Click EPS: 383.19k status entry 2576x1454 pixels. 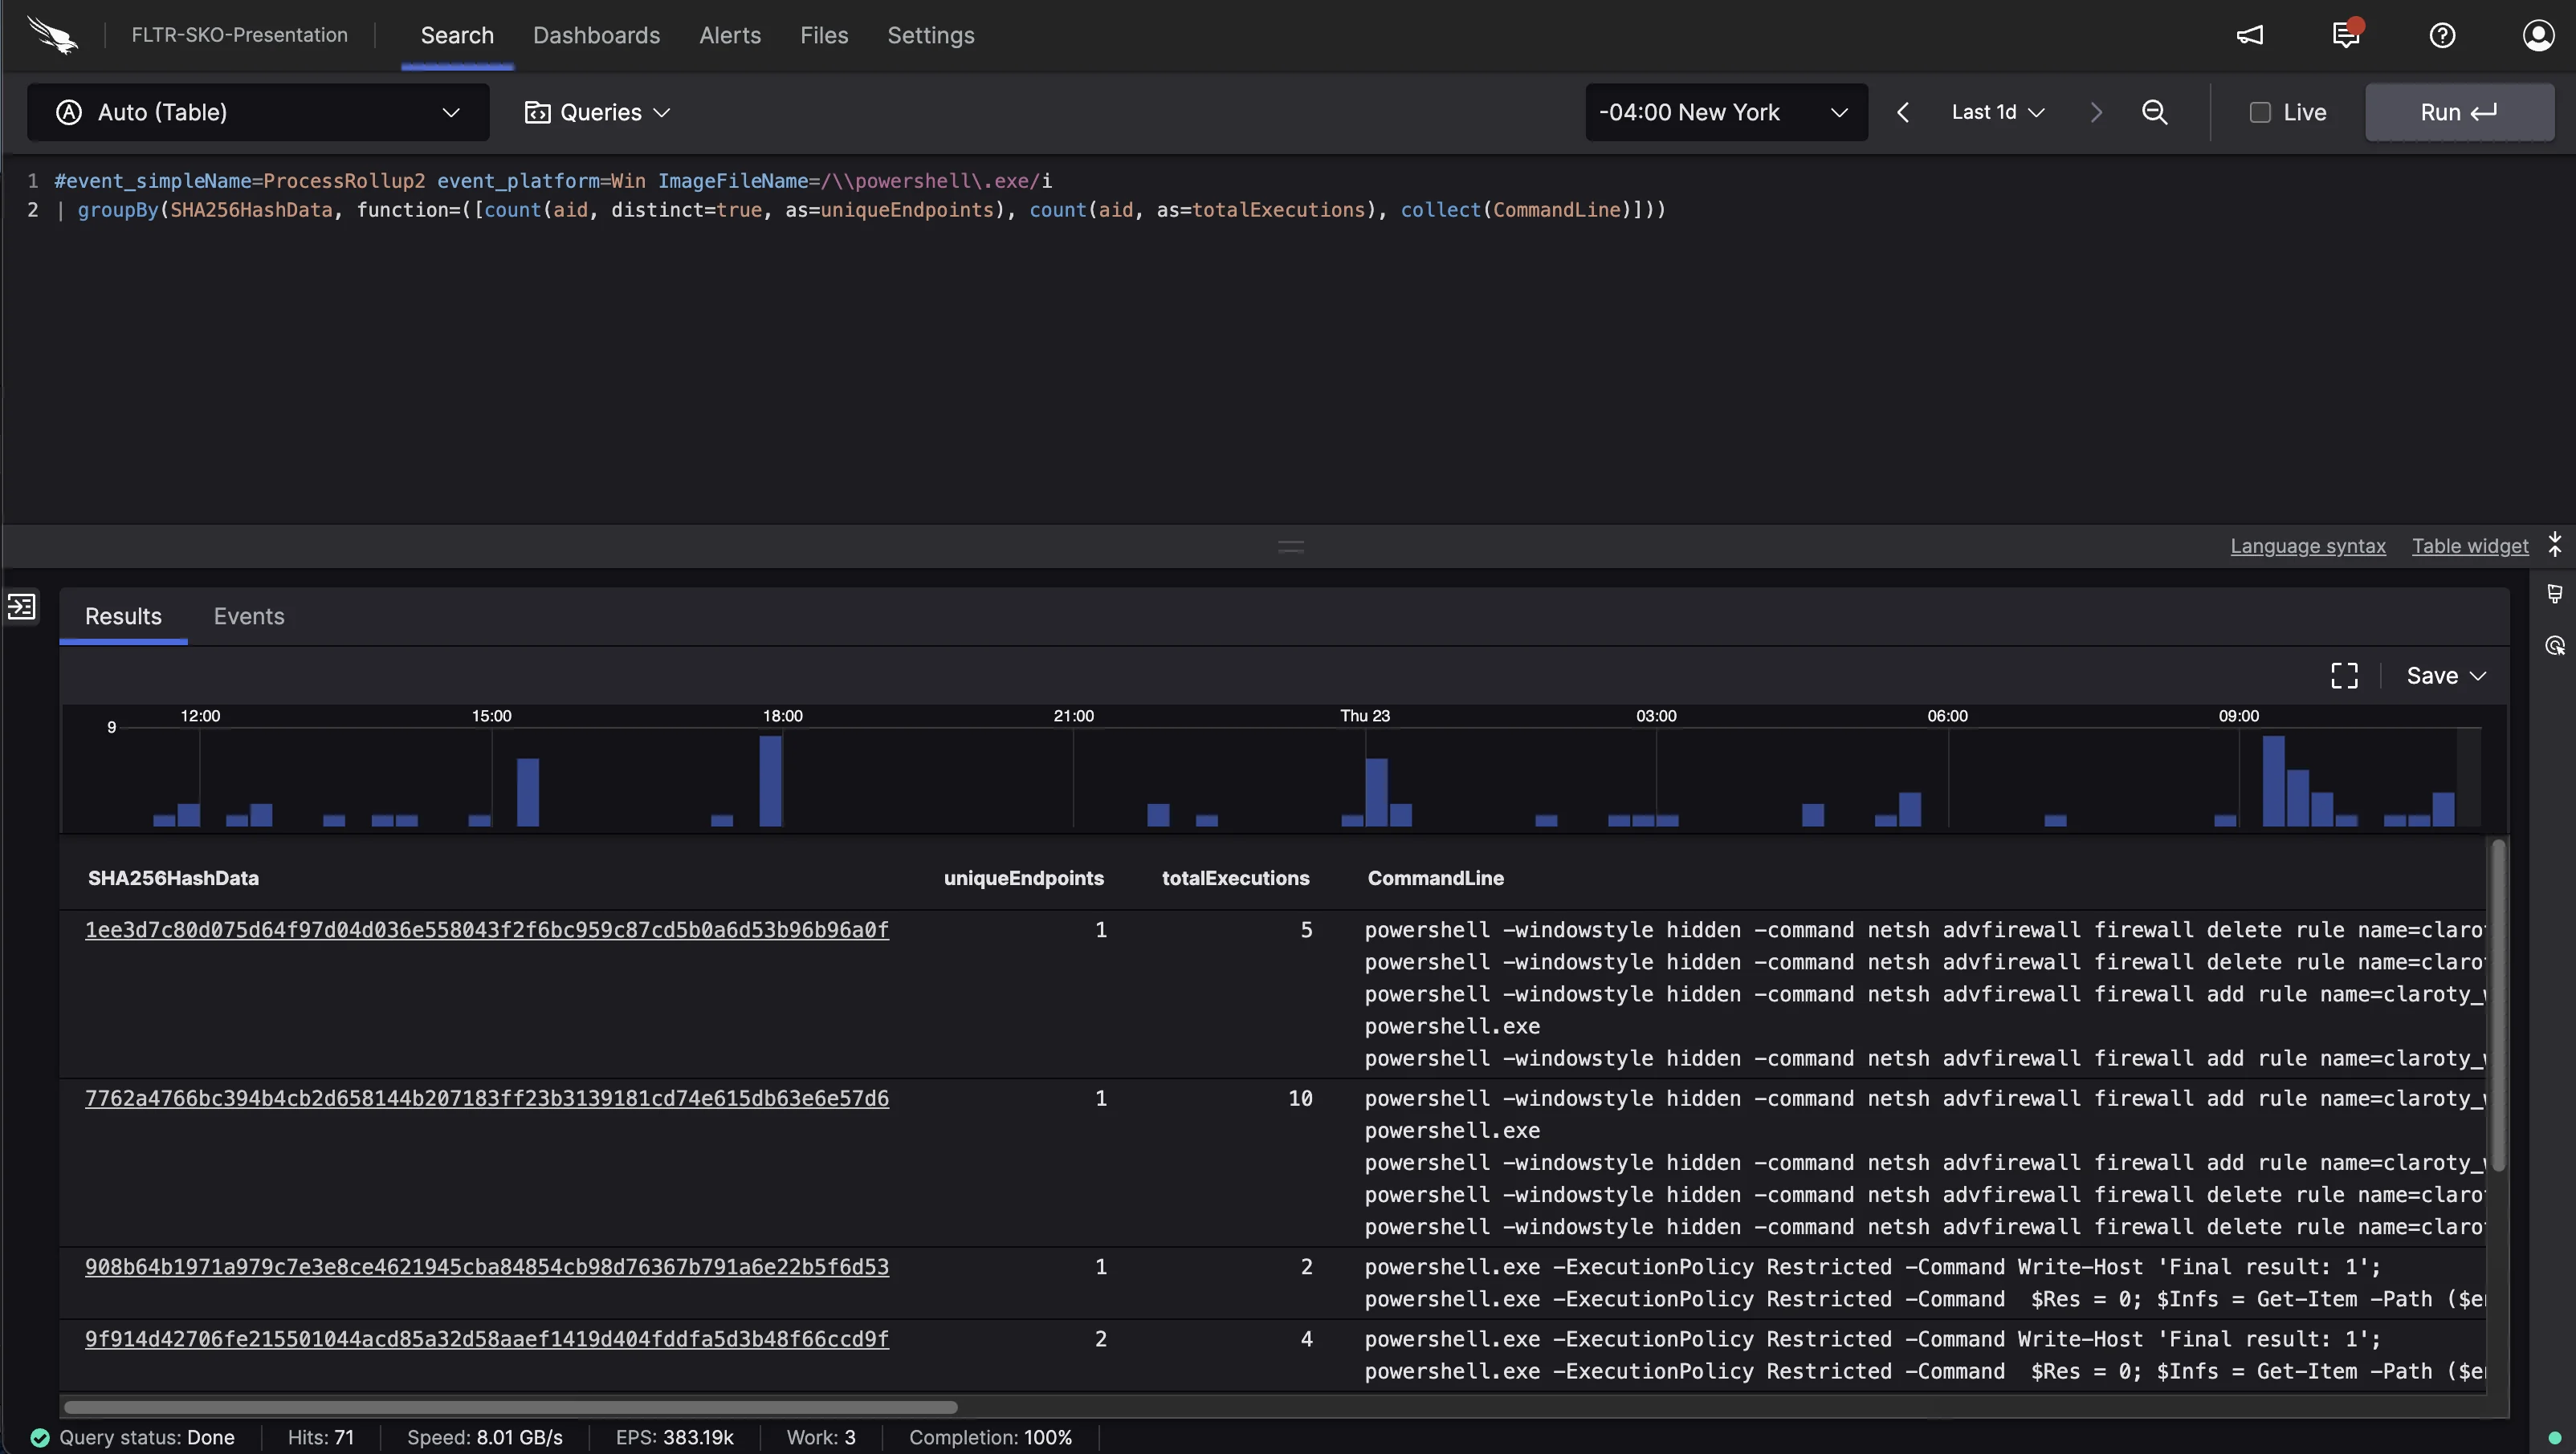(675, 1437)
